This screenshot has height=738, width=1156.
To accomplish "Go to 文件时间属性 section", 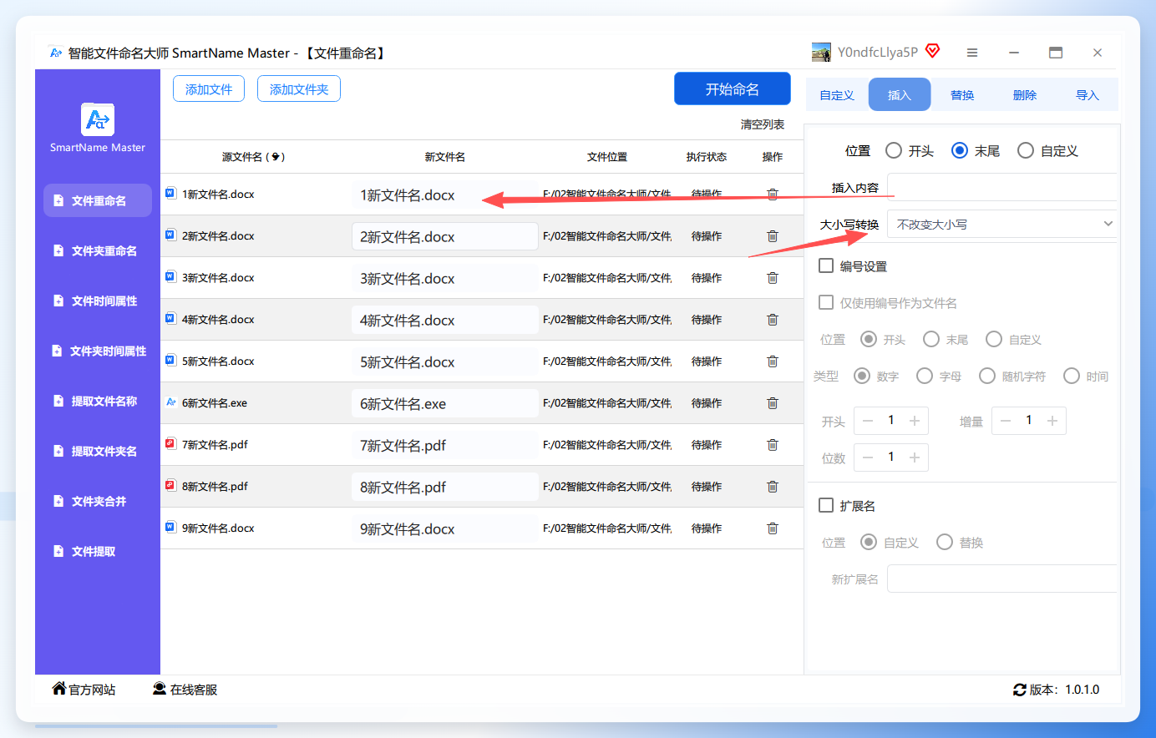I will pyautogui.click(x=98, y=301).
